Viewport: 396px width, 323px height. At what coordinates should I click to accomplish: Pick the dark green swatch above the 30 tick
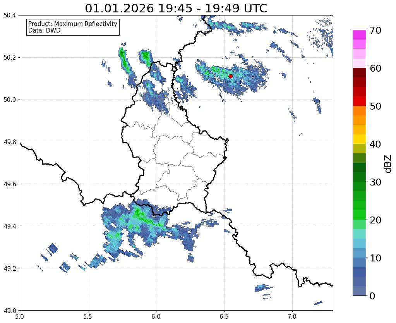click(359, 177)
